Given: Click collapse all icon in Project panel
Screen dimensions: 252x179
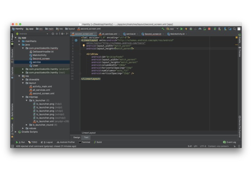Looking at the screenshot, I should pos(57,34).
